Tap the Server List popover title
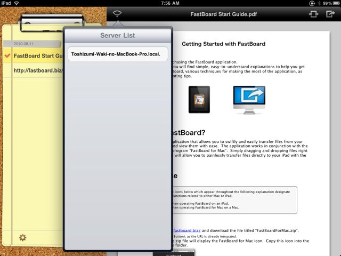 click(118, 35)
